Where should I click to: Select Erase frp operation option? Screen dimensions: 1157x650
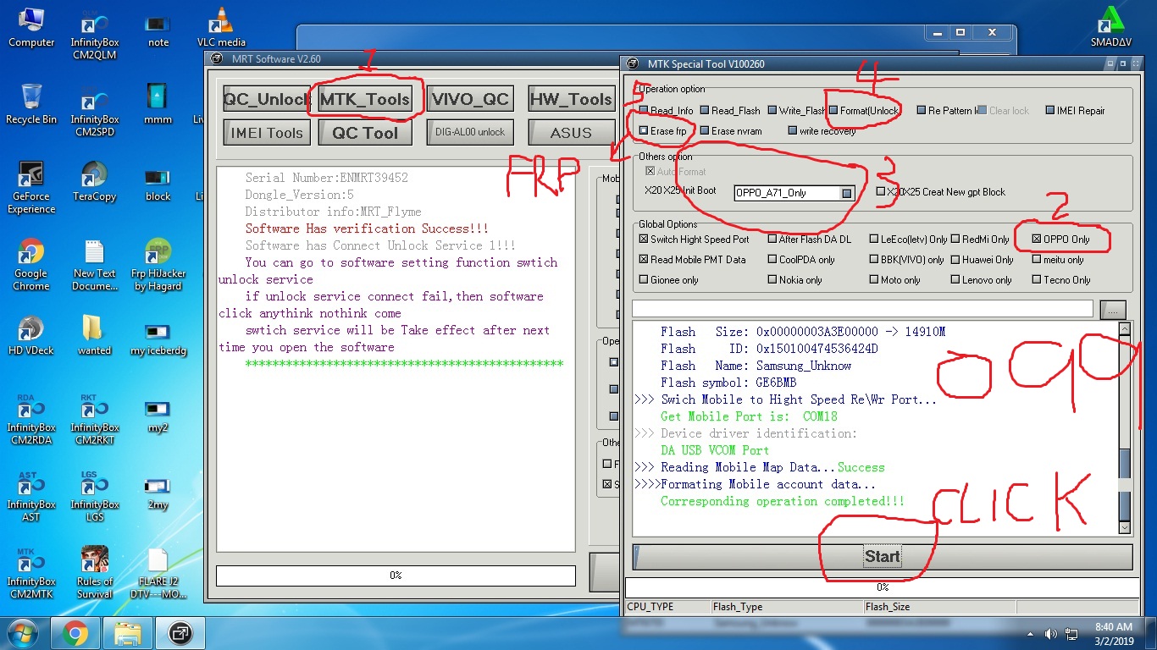point(663,131)
